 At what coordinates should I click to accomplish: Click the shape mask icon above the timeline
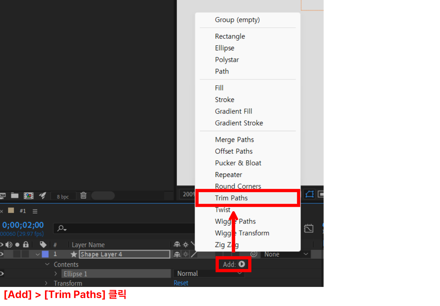[x=309, y=194]
